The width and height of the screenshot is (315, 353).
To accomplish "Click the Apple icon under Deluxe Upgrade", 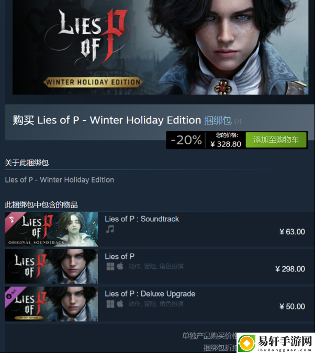I will point(120,304).
